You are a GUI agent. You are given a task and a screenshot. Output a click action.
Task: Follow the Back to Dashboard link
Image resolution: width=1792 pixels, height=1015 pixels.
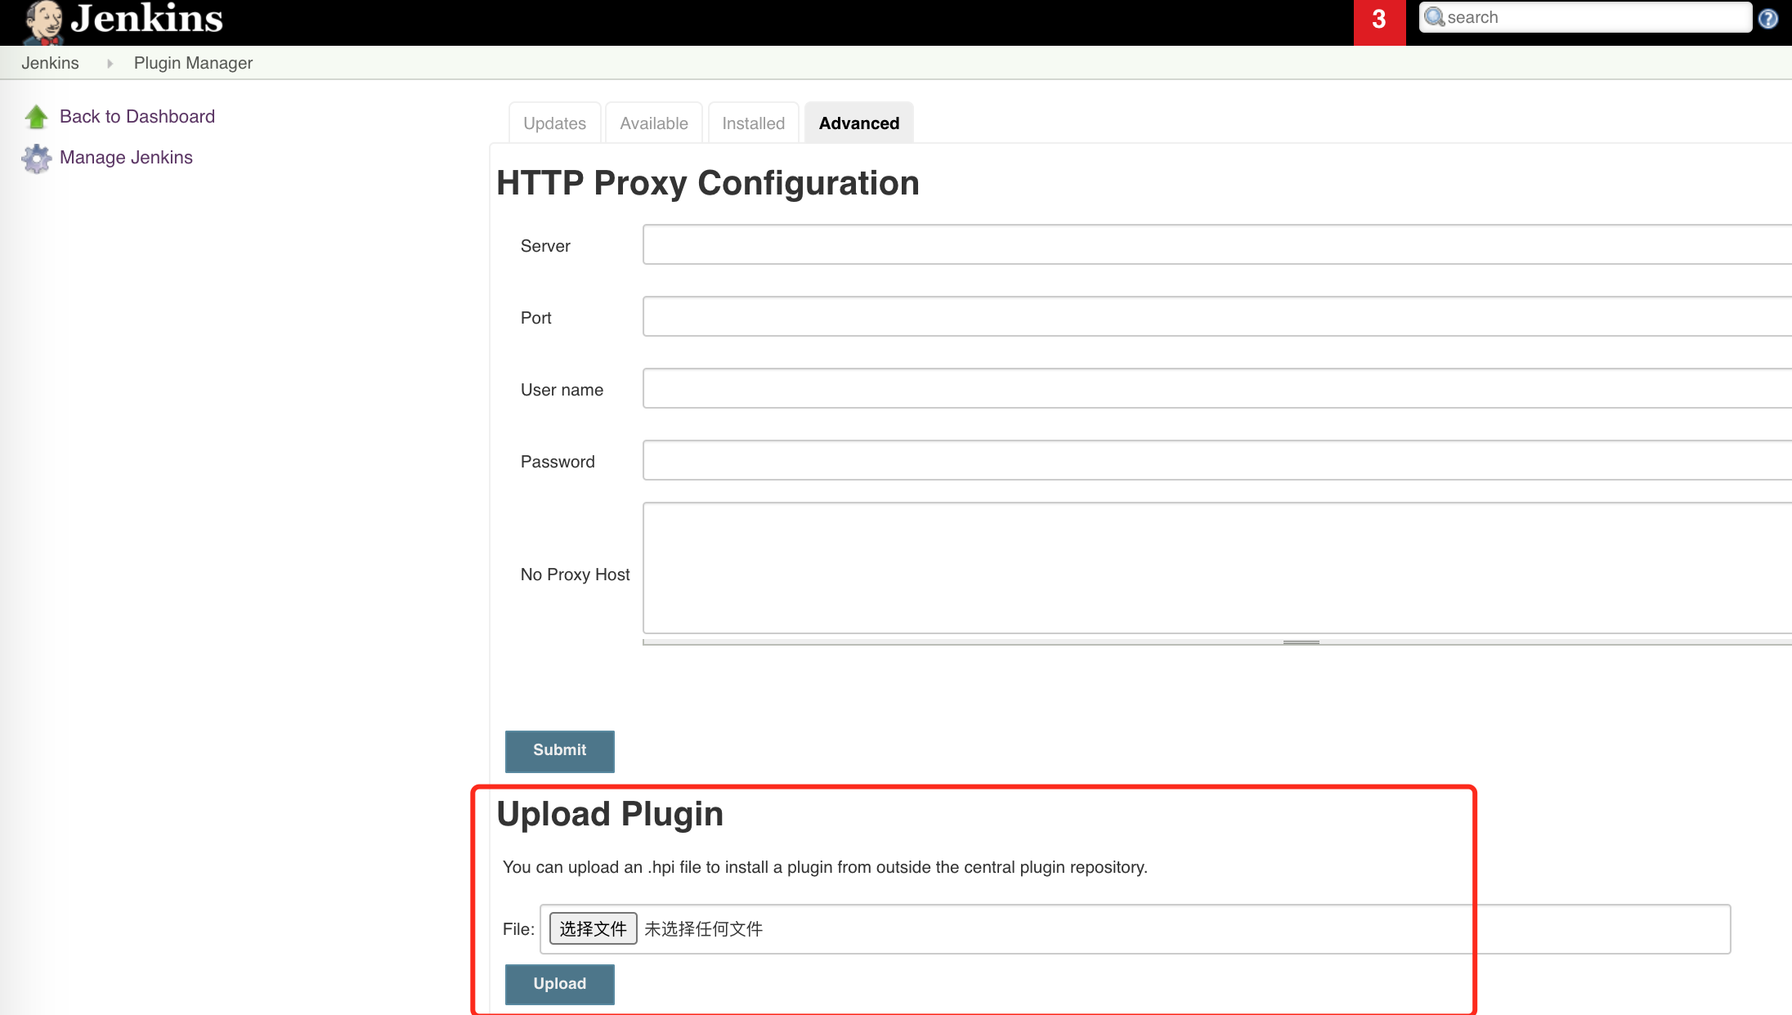tap(137, 116)
